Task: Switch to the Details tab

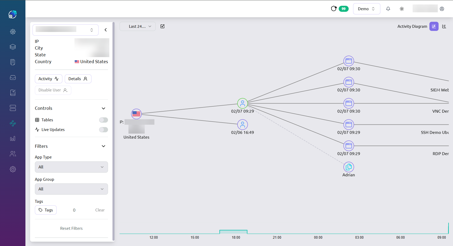Action: 78,79
